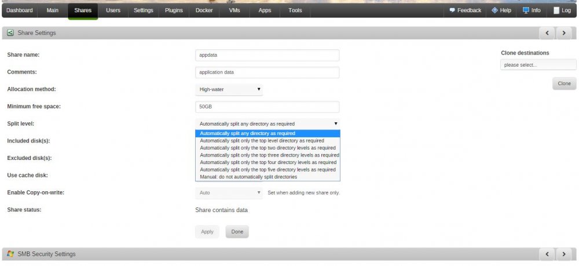Go to next share in Share Settings header
Viewport: 579px width, 266px height.
coord(564,33)
